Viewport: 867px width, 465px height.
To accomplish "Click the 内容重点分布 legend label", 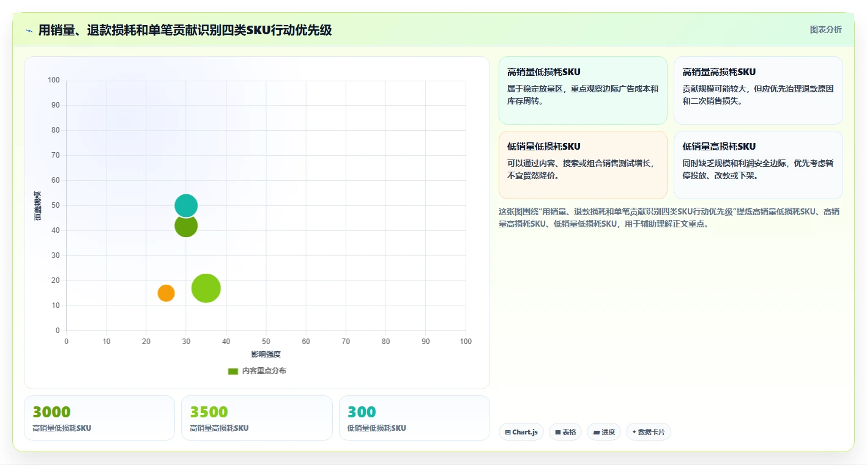I will click(x=264, y=371).
